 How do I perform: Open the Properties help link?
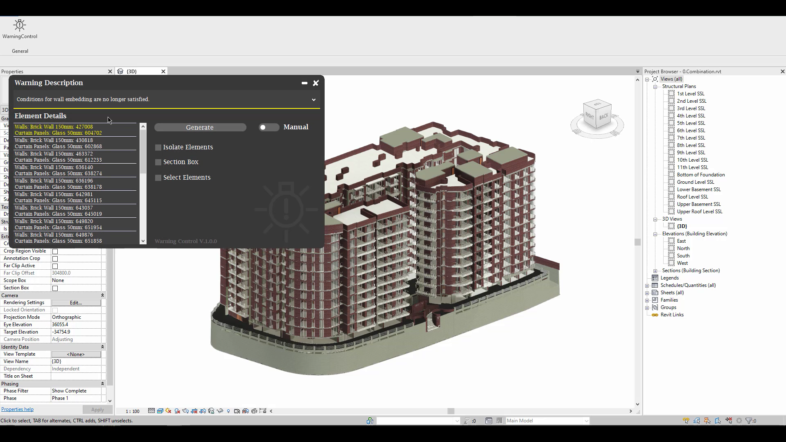click(x=17, y=409)
